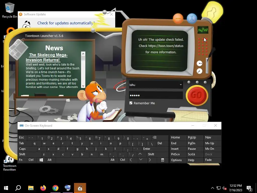Image resolution: width=257 pixels, height=193 pixels.
Task: Open The Skelecog Mega-Invasion Returns headline
Action: coord(47,57)
